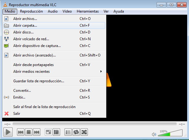Click the Ctrl+Y shortcut text
Screen dimensions: 189x140
[85, 81]
